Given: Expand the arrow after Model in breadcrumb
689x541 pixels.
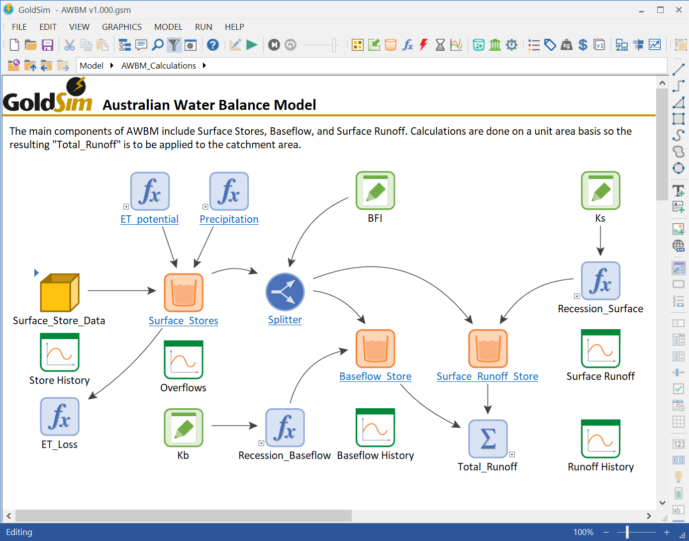Looking at the screenshot, I should (x=112, y=66).
